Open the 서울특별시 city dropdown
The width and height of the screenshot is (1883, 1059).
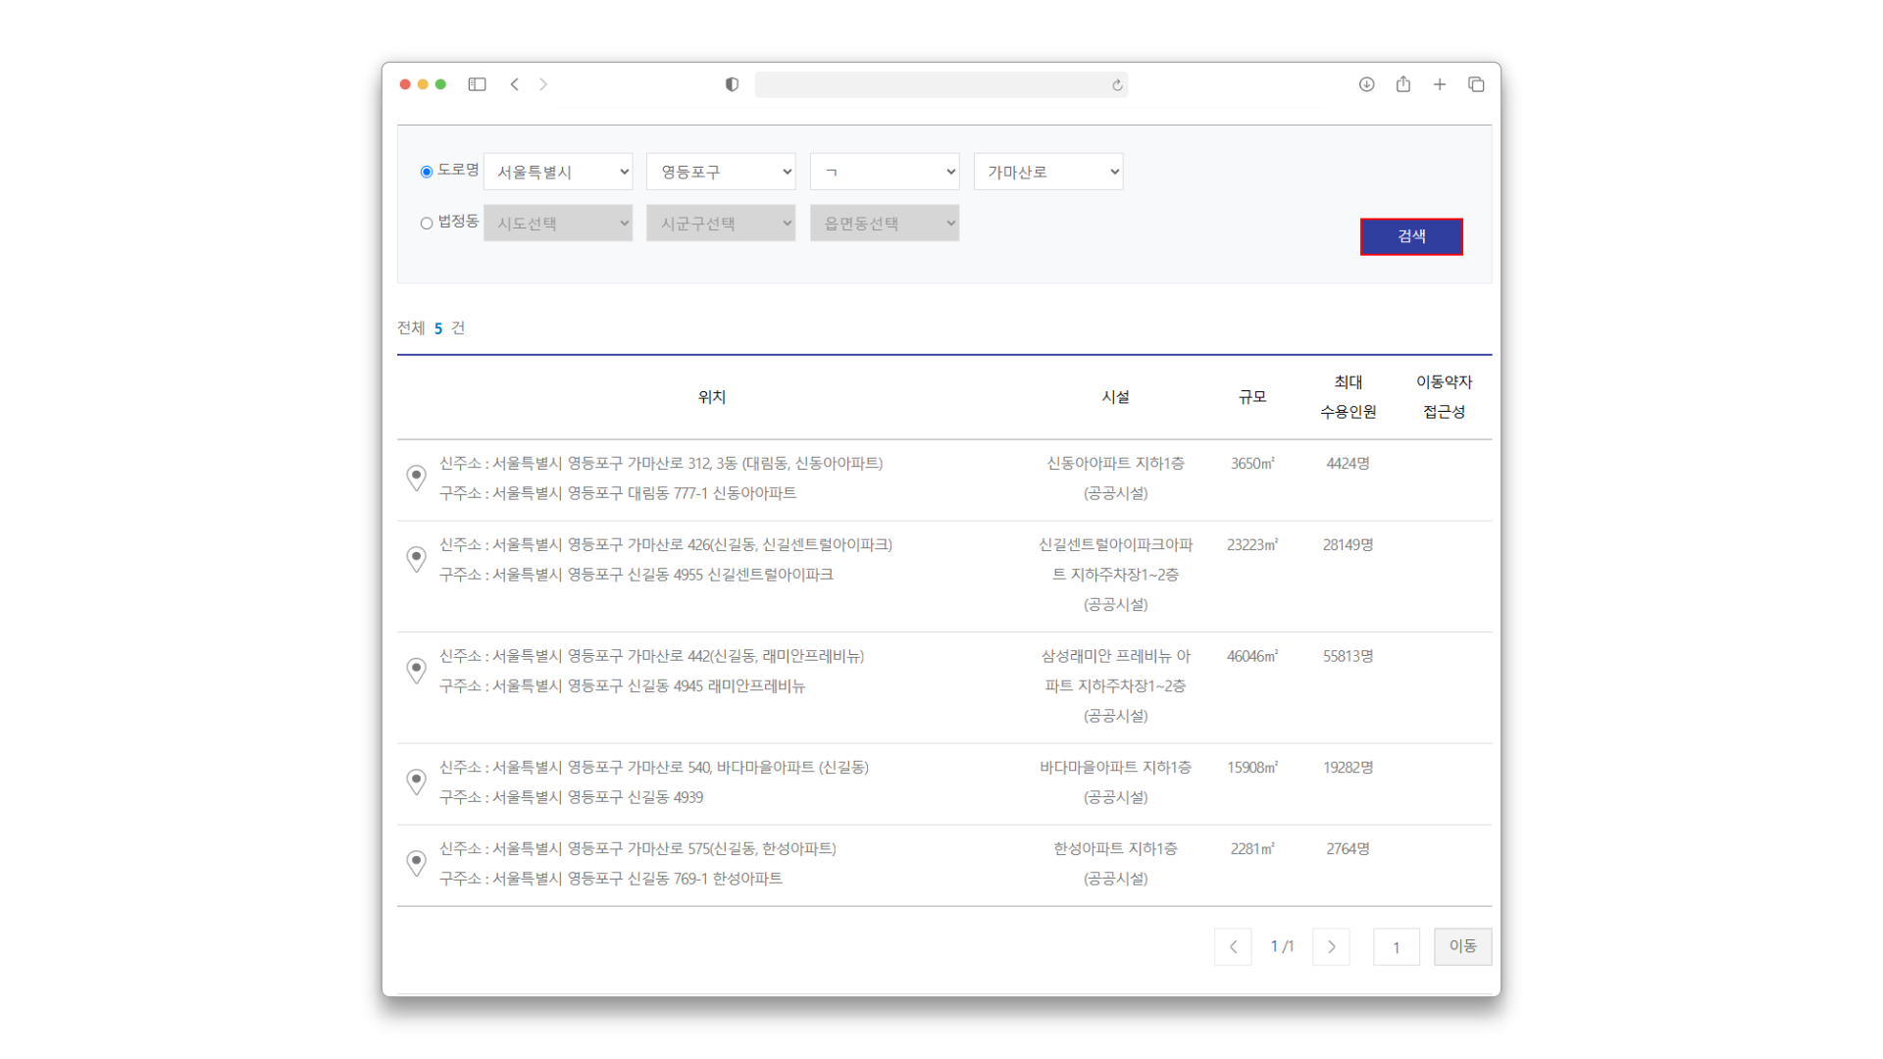pyautogui.click(x=558, y=172)
